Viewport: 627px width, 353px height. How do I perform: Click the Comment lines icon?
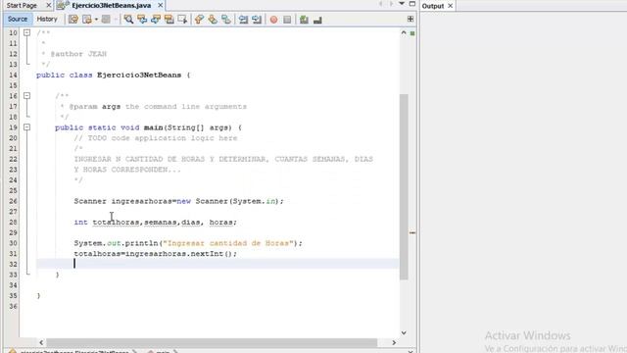(x=304, y=20)
